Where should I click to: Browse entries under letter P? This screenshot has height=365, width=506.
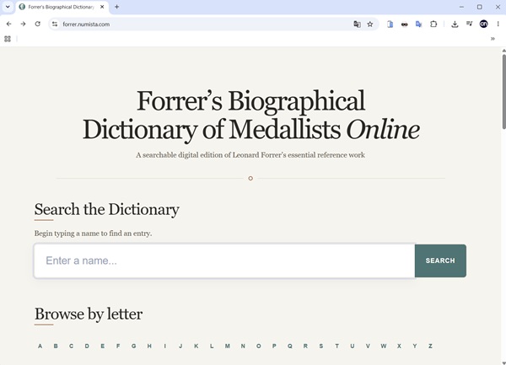click(x=274, y=346)
